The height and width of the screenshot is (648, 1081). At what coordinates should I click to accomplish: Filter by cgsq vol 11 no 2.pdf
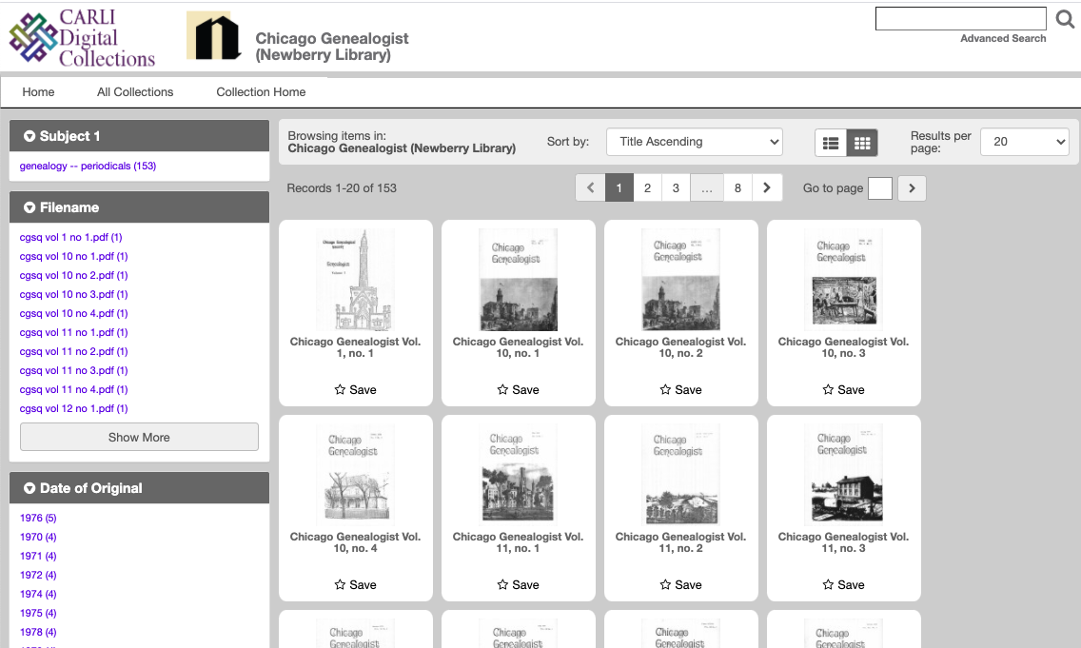[74, 351]
